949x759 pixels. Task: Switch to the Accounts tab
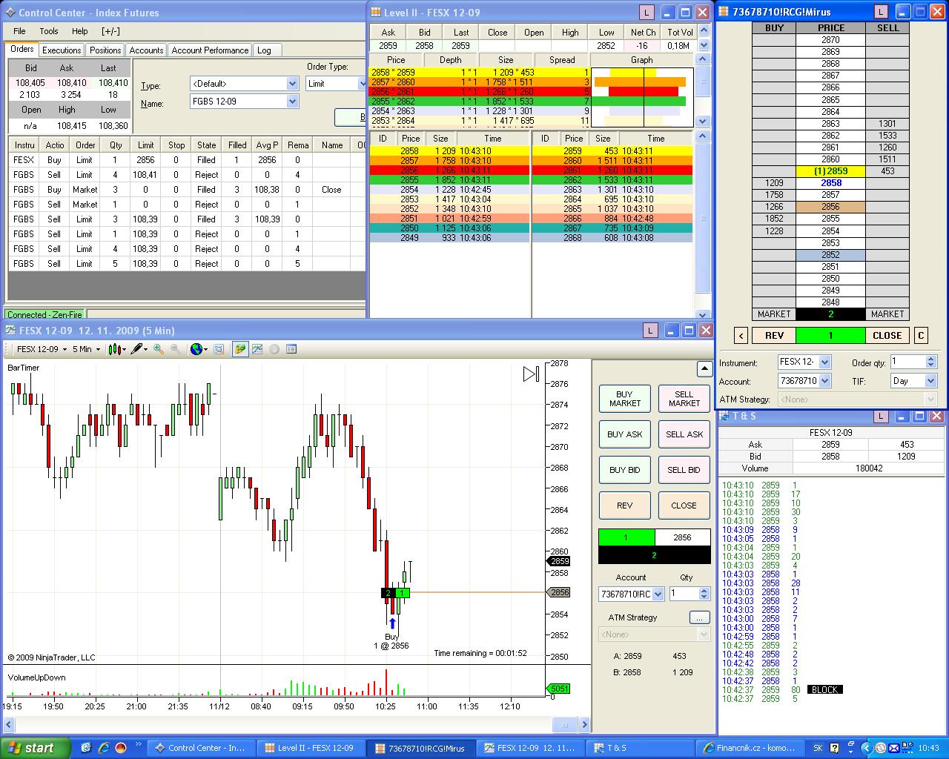[x=146, y=50]
